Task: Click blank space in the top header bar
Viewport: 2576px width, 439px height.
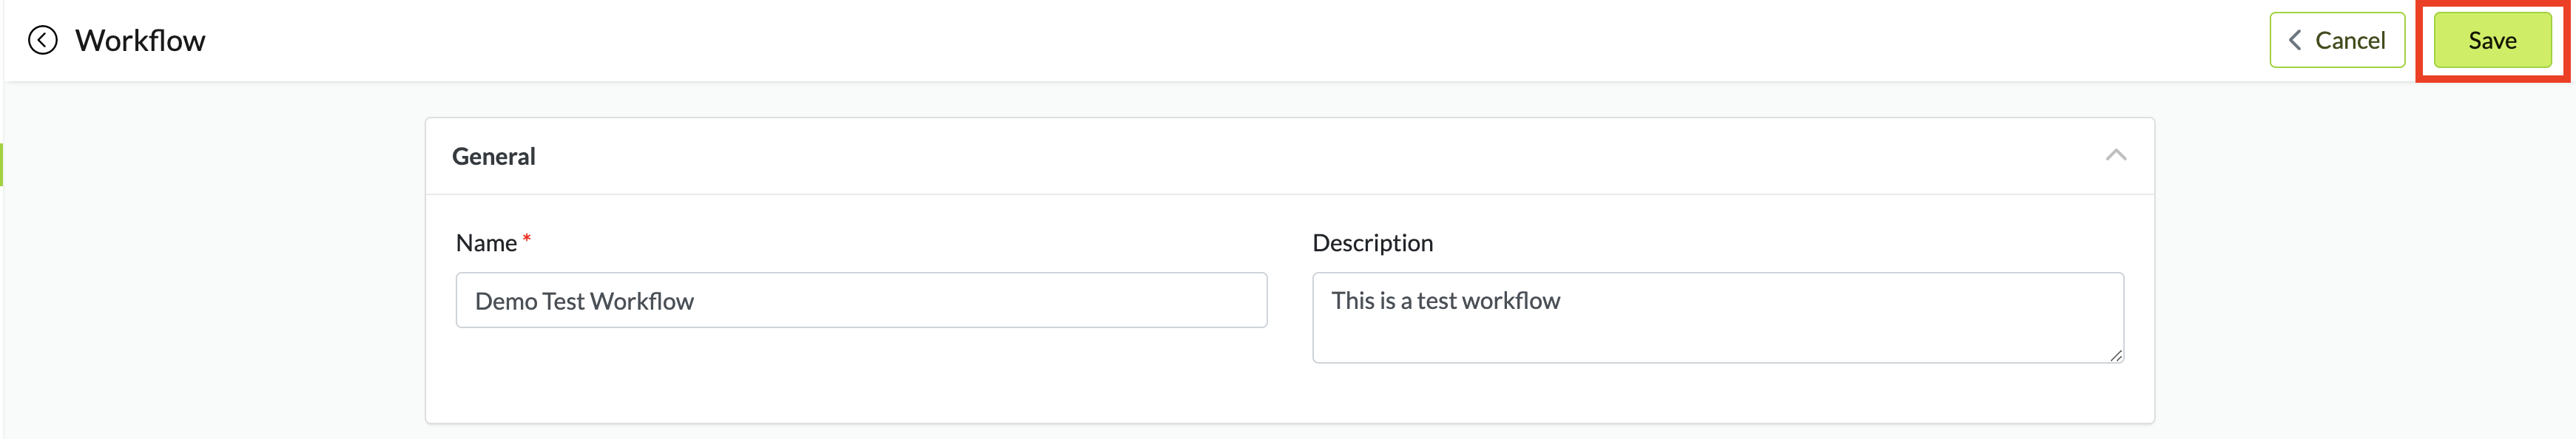Action: 1200,40
